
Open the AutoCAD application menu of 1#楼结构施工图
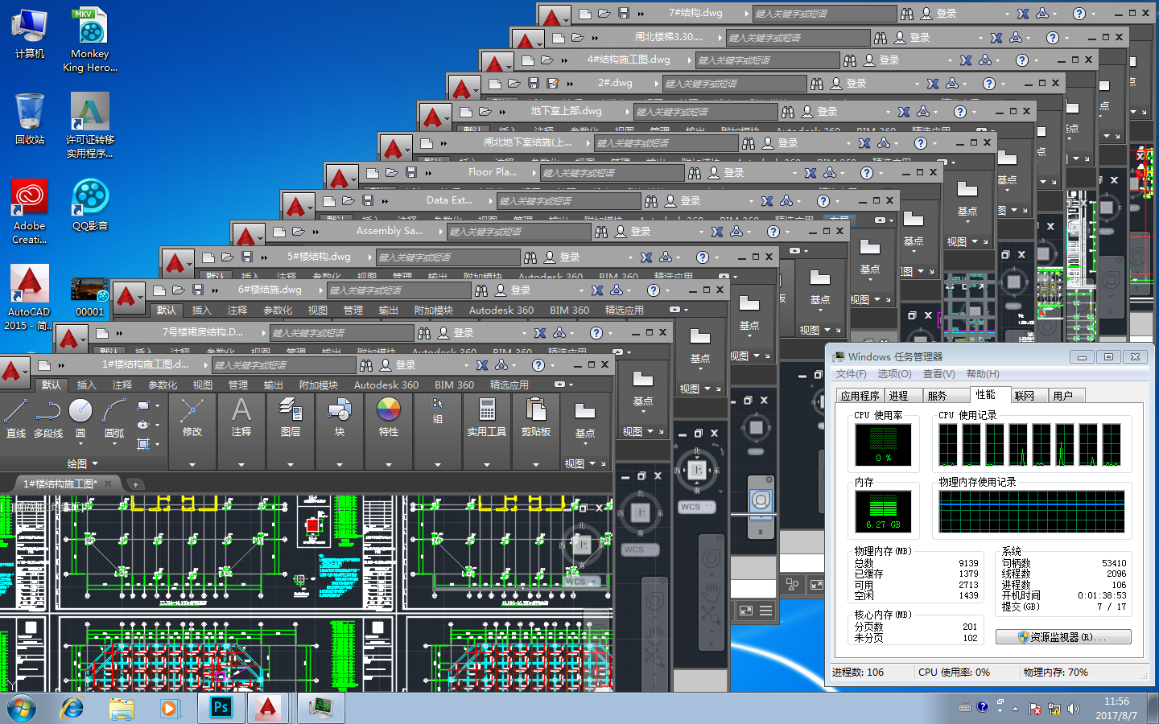tap(13, 371)
